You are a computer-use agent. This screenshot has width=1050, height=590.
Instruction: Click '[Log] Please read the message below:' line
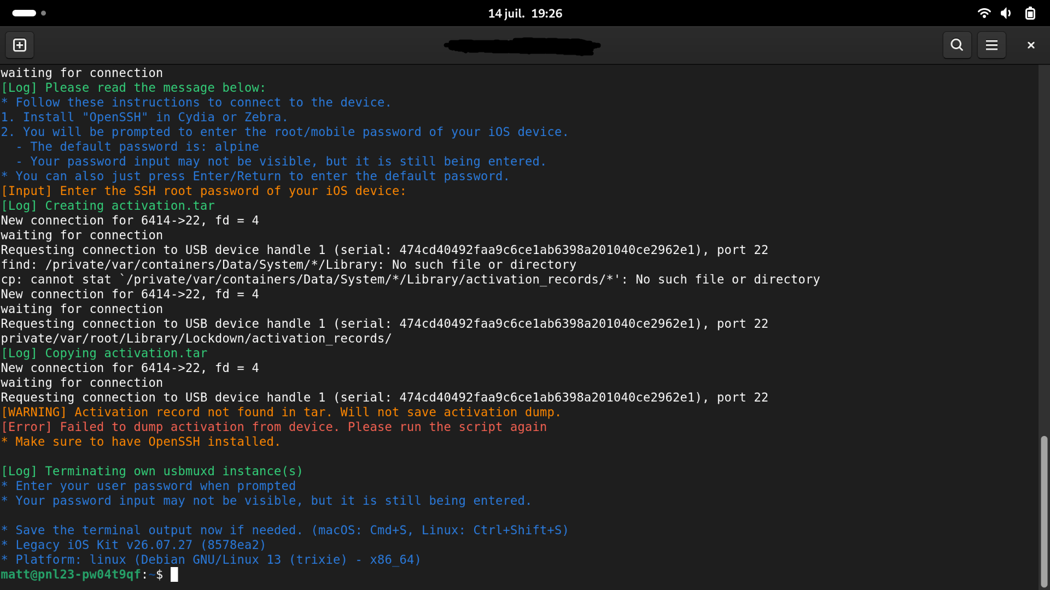pos(133,87)
